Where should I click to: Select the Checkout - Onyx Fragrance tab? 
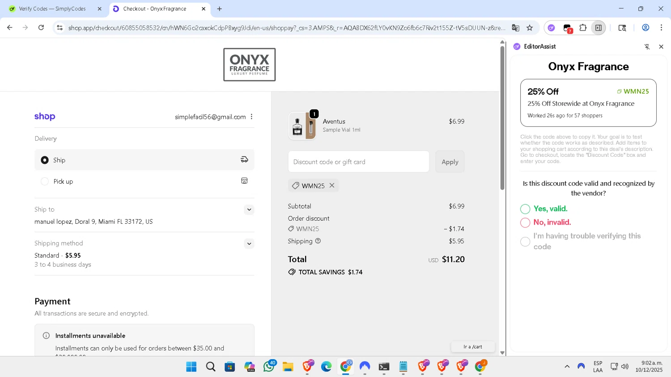click(x=155, y=8)
